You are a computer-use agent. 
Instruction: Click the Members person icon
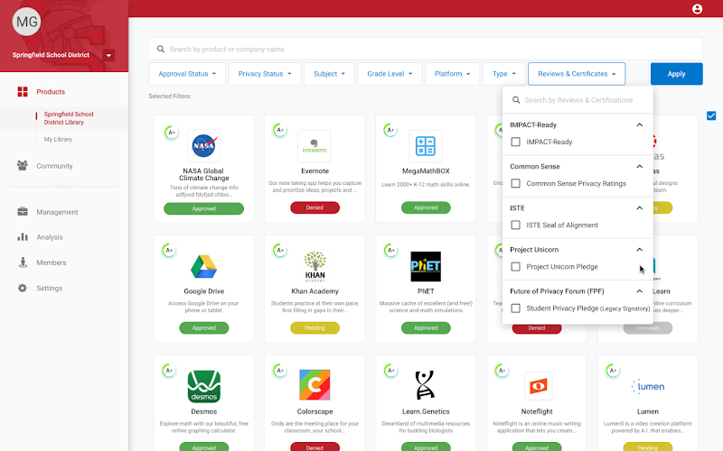(x=22, y=262)
